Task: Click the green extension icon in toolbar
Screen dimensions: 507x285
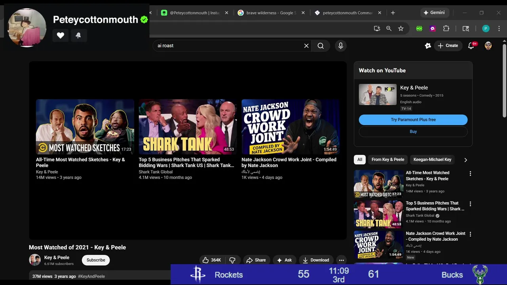Action: (x=419, y=28)
